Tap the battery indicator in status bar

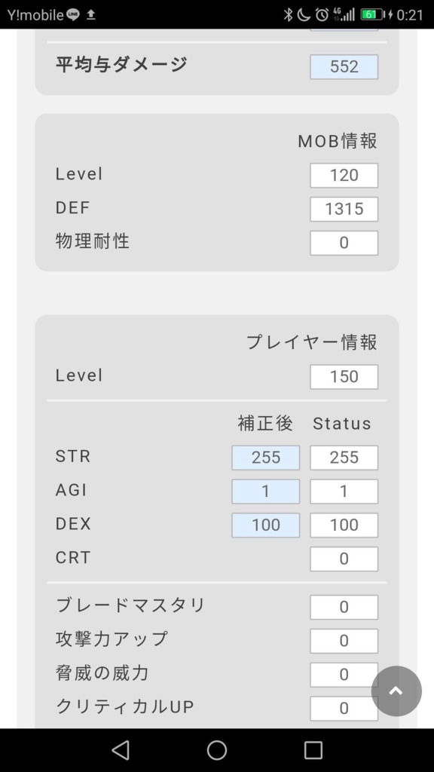tap(372, 15)
